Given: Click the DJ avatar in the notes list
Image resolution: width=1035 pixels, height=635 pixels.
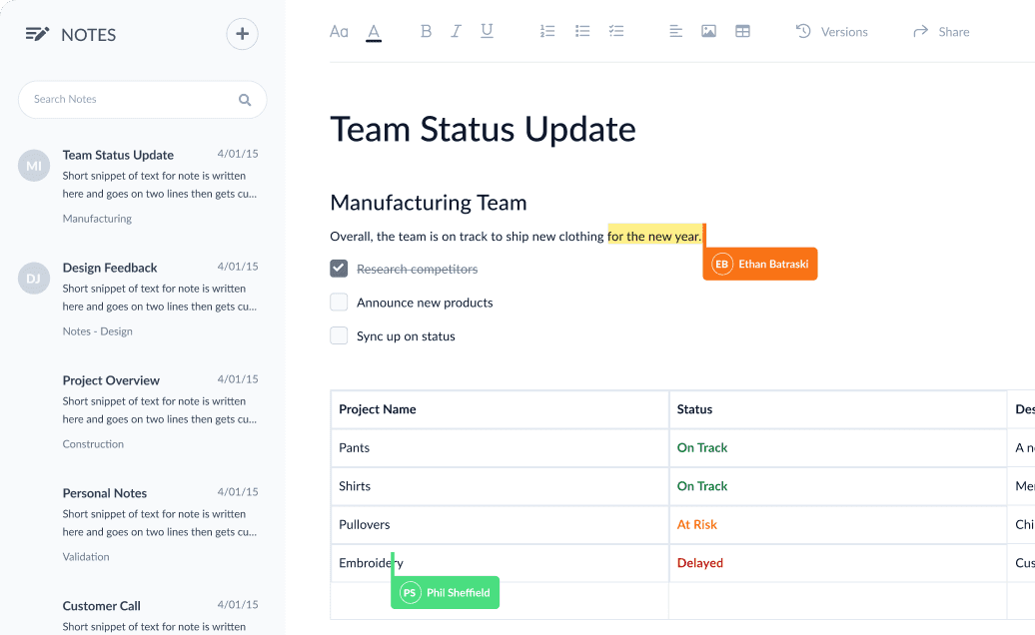Looking at the screenshot, I should (x=34, y=279).
